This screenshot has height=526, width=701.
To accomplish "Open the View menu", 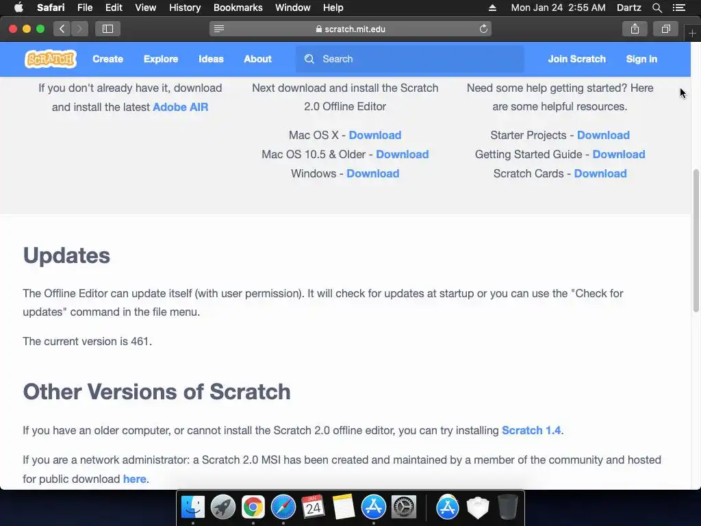I will pos(146,8).
